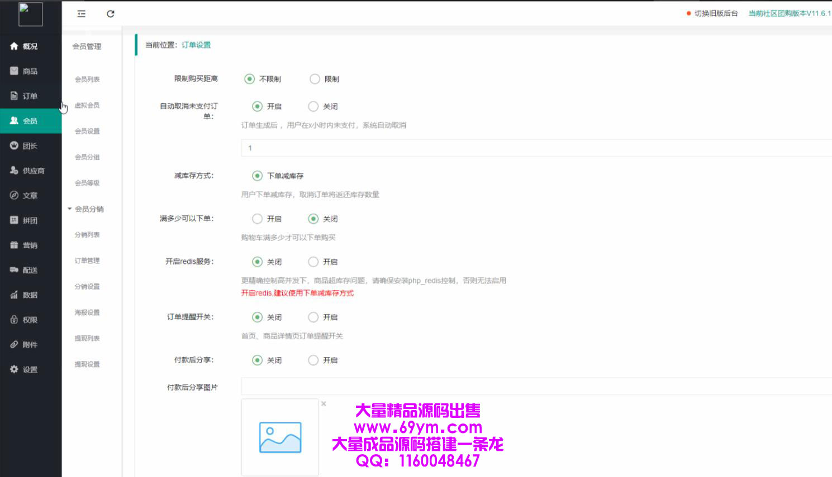This screenshot has height=477, width=832.
Task: Open 会员列表 in the submenu
Action: click(87, 79)
